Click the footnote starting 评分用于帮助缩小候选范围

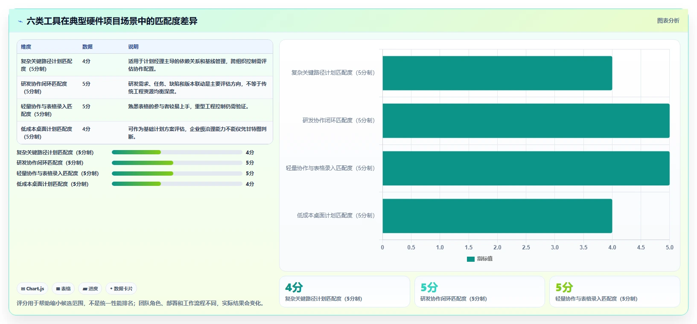(x=141, y=304)
